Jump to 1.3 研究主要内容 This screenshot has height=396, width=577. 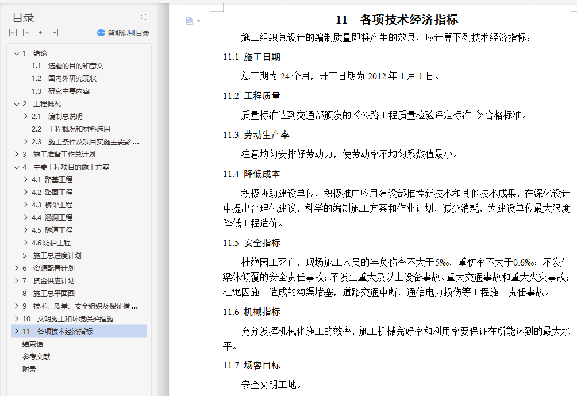click(x=61, y=91)
